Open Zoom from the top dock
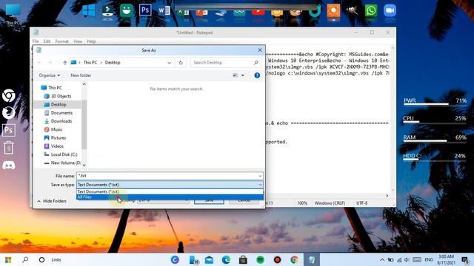The image size is (474, 266). [390, 10]
